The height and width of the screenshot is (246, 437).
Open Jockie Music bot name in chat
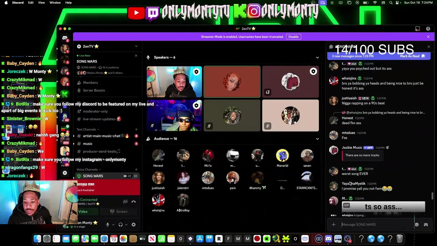pyautogui.click(x=352, y=148)
